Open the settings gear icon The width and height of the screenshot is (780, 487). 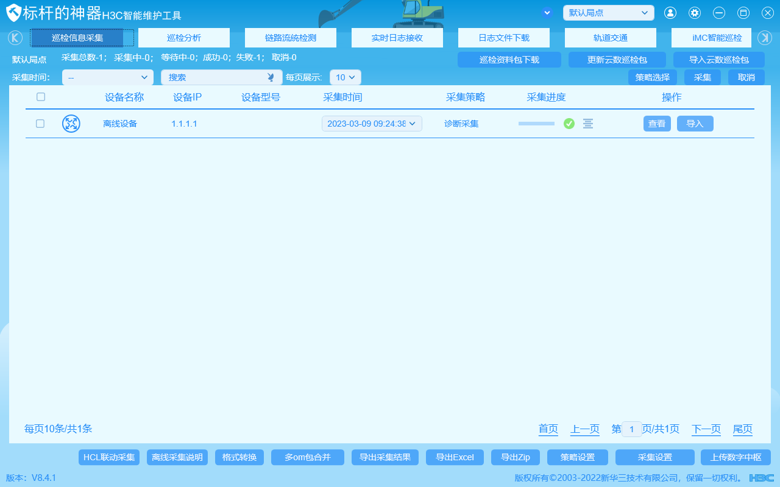[x=695, y=13]
